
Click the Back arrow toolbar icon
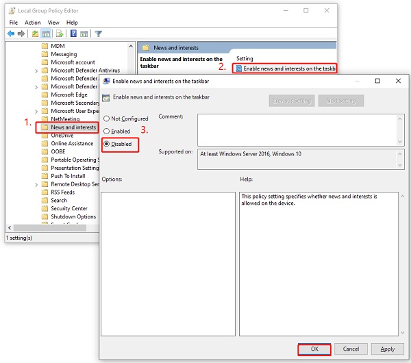point(11,34)
